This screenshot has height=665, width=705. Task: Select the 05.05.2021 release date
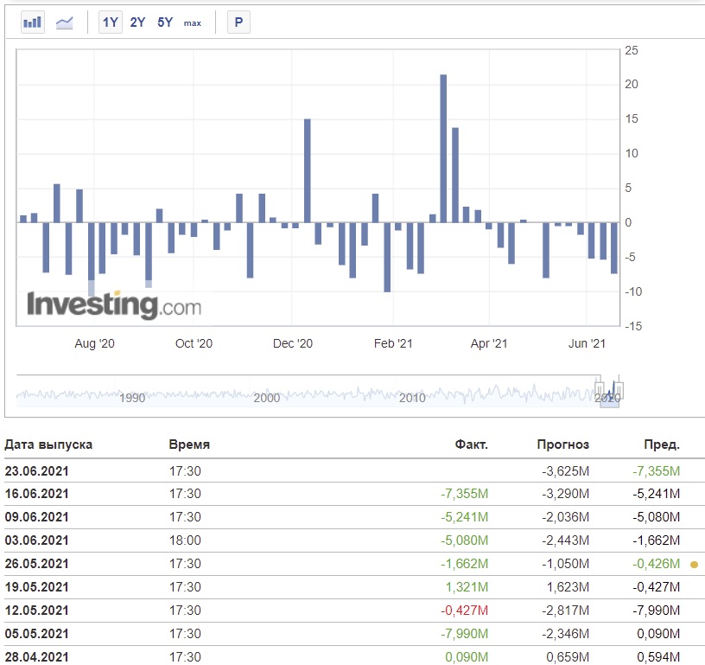click(x=37, y=634)
